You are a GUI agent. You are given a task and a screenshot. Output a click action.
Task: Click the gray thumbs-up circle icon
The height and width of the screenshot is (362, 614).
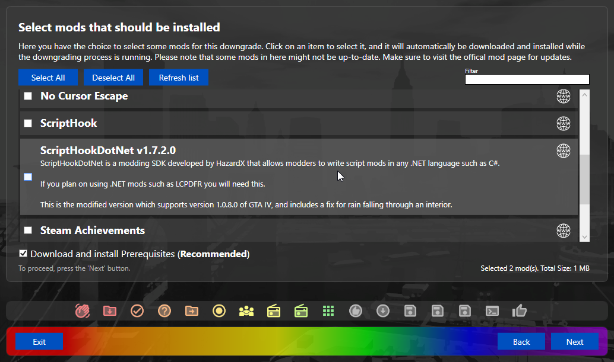click(x=356, y=311)
